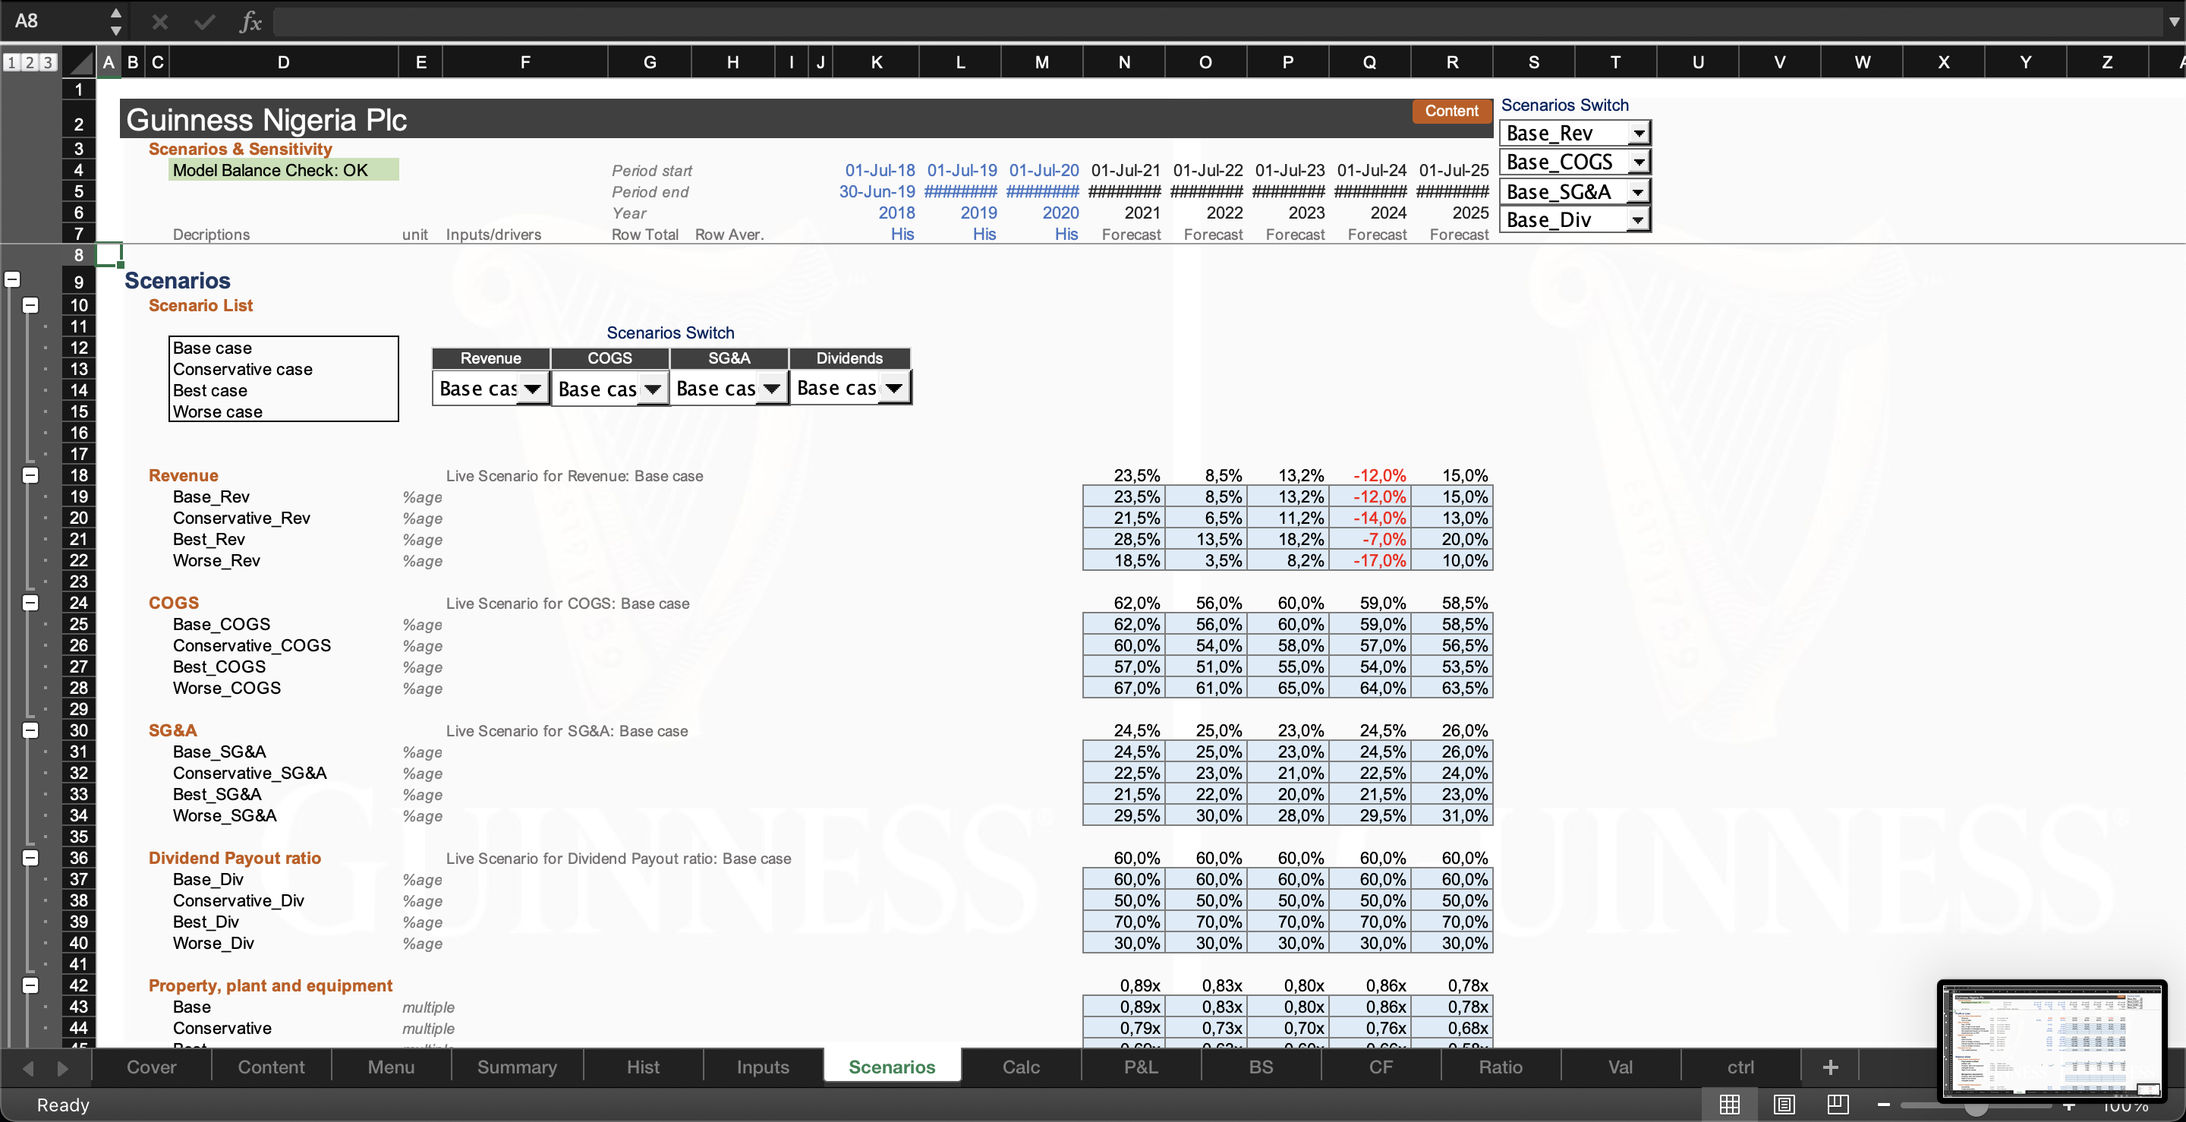This screenshot has height=1122, width=2186.
Task: Collapse the SG&A group at row 30
Action: pos(30,730)
